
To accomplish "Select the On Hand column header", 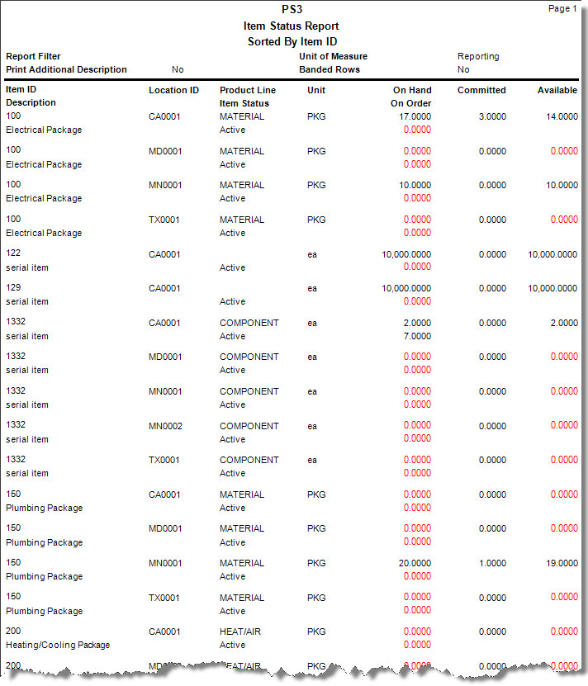I will coord(412,90).
